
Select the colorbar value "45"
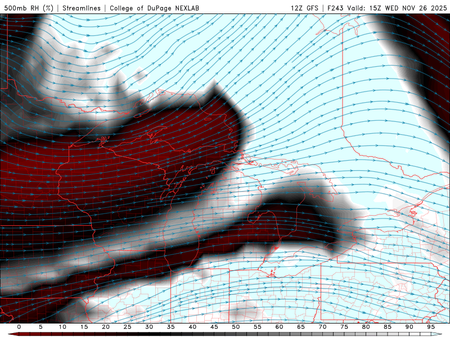point(214,327)
